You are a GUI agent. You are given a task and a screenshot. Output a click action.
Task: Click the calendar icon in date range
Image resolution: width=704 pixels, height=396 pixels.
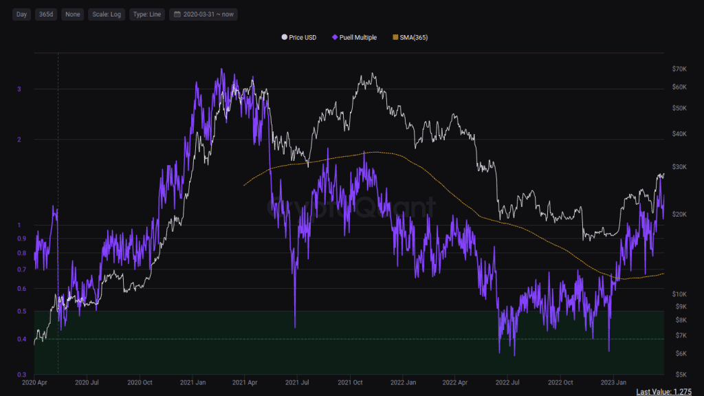[177, 14]
